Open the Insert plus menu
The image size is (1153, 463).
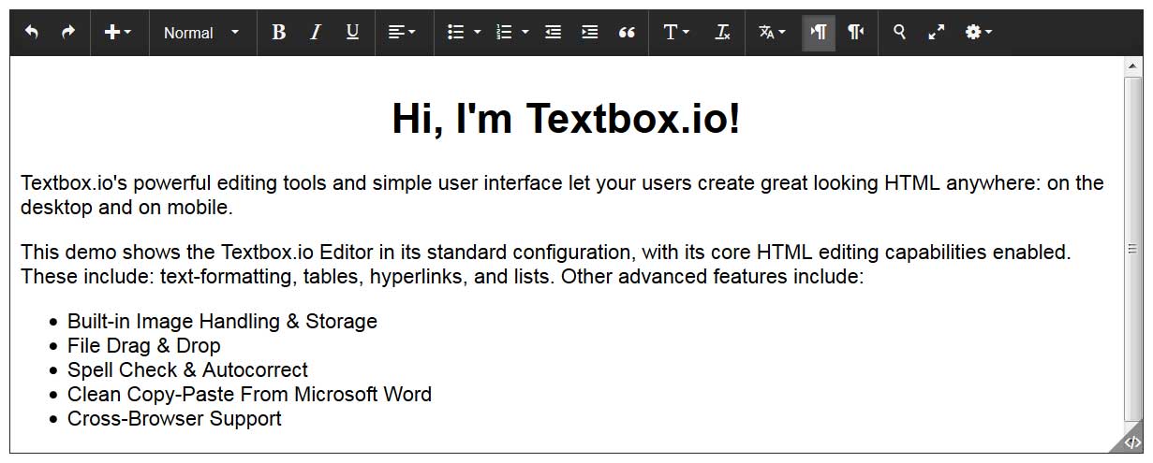click(118, 32)
